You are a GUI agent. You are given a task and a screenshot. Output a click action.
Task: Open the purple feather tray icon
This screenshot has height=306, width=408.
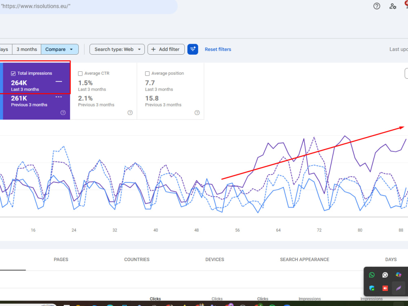(398, 288)
